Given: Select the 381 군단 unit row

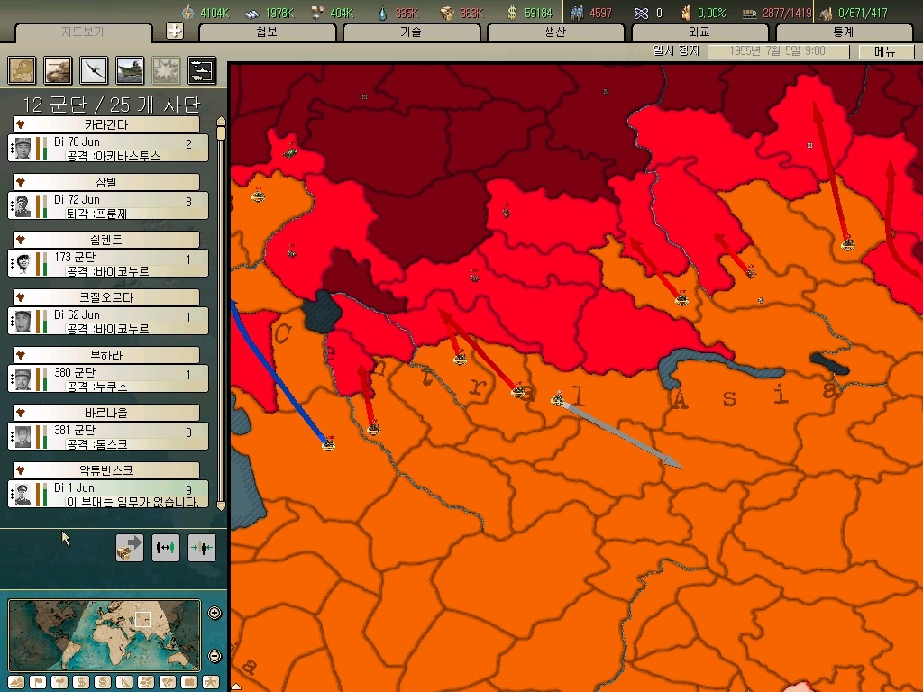Looking at the screenshot, I should click(108, 436).
